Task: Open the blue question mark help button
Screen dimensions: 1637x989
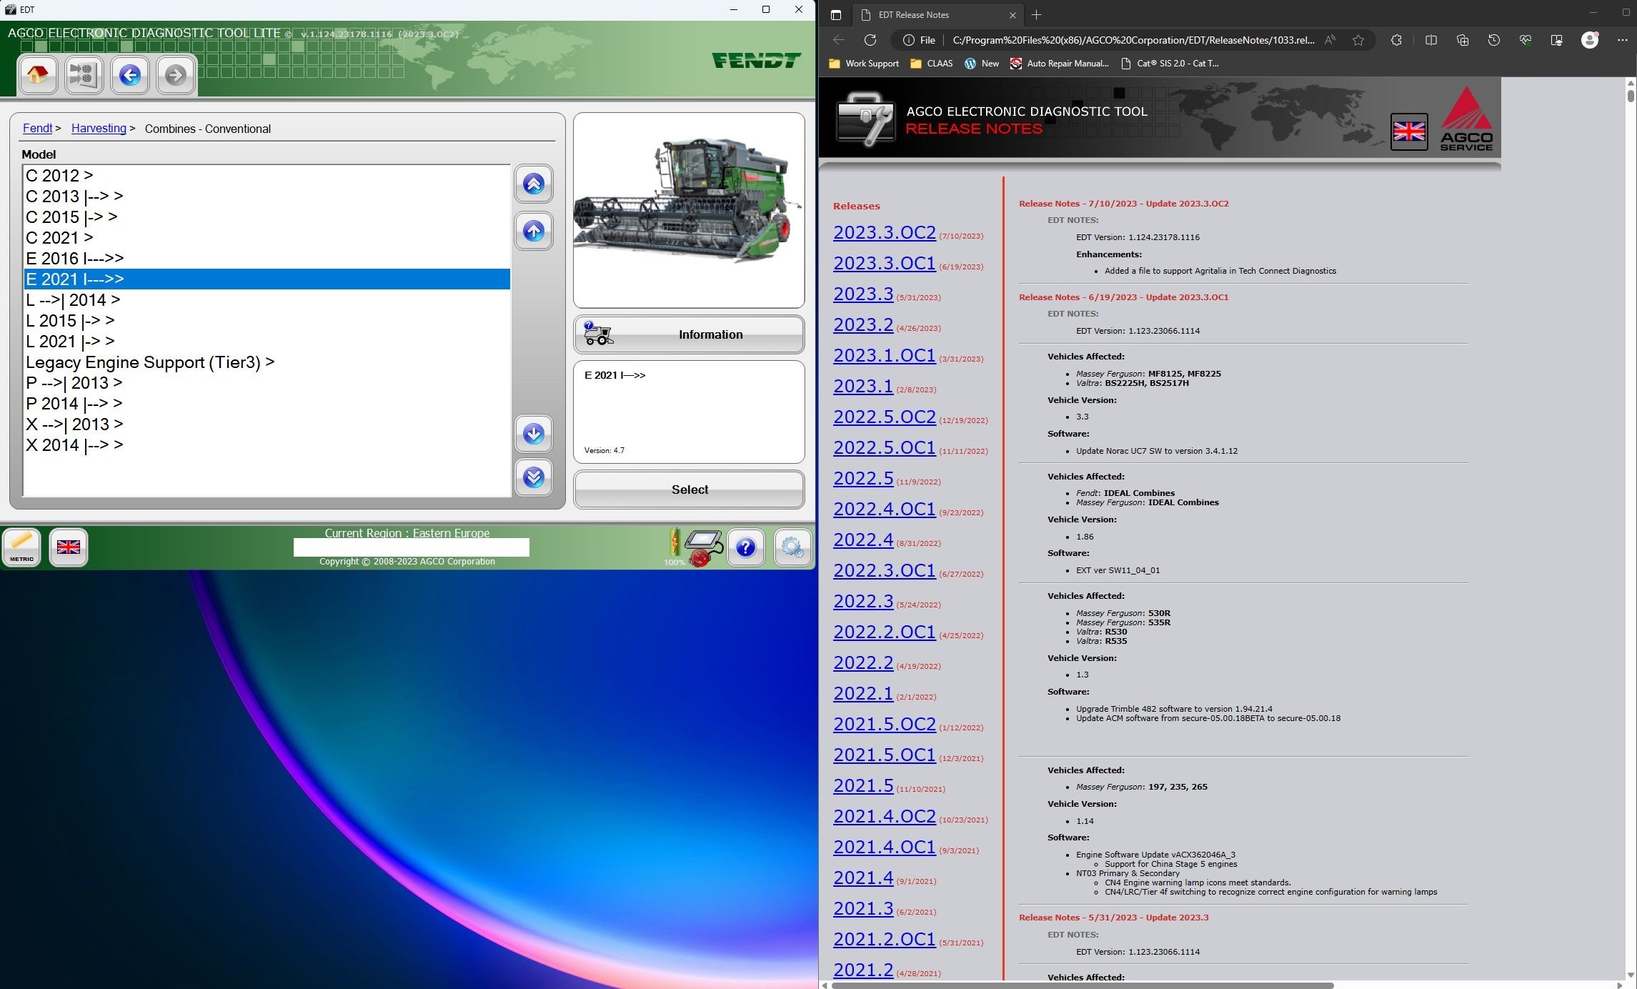Action: [745, 547]
